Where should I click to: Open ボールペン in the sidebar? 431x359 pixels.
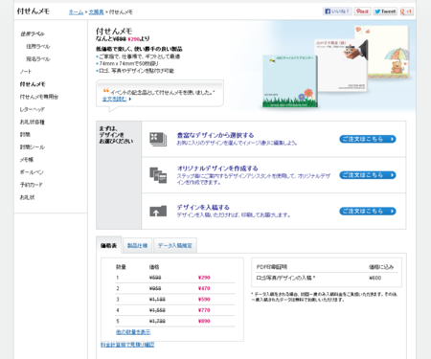click(32, 172)
